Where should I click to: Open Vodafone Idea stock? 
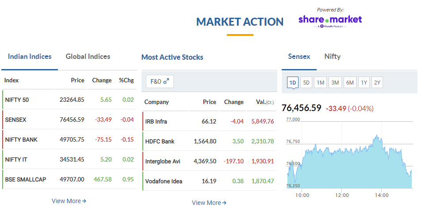tap(164, 181)
